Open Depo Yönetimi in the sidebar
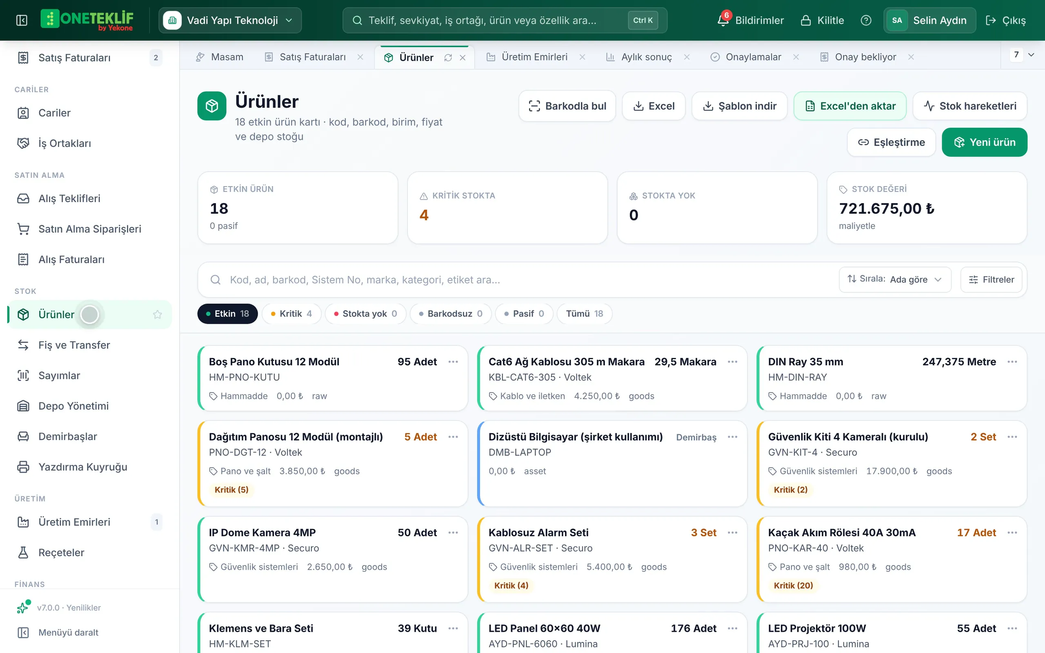The image size is (1045, 653). 89,406
